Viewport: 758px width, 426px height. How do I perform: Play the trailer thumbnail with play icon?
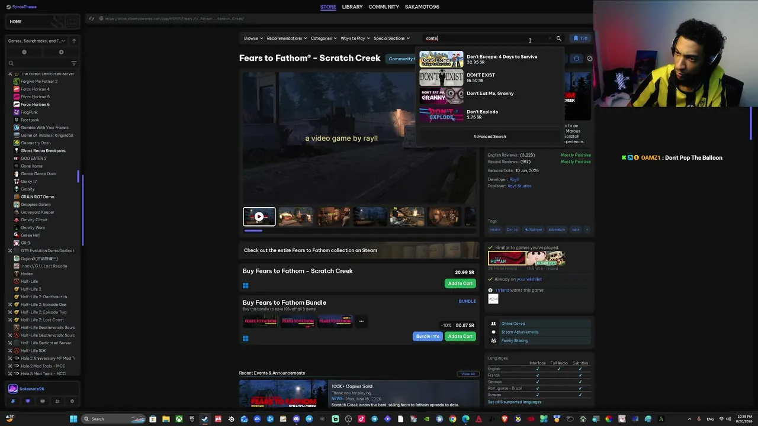click(x=259, y=217)
